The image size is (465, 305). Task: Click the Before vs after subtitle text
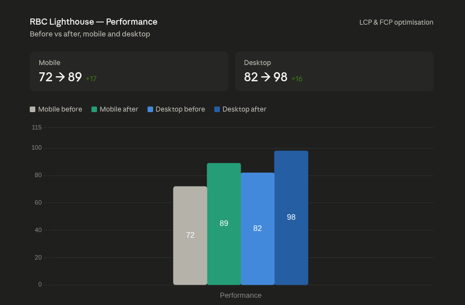click(x=90, y=34)
